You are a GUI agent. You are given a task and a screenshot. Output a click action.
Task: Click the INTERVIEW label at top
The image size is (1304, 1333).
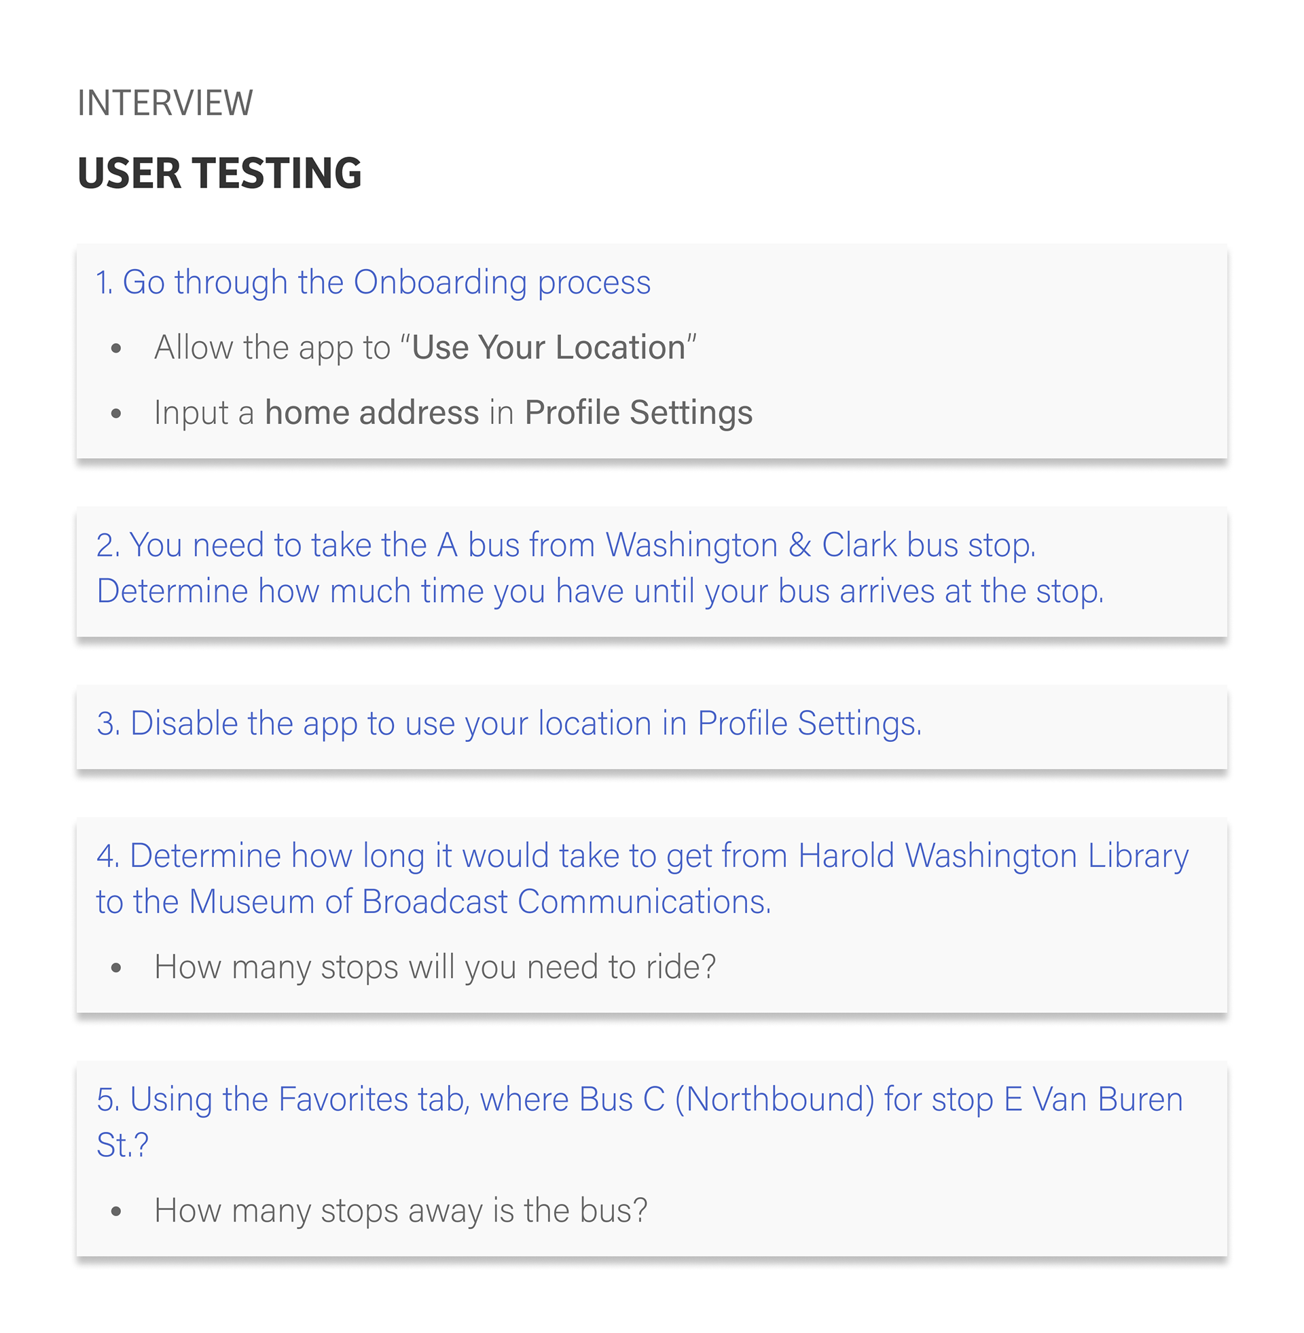[165, 103]
